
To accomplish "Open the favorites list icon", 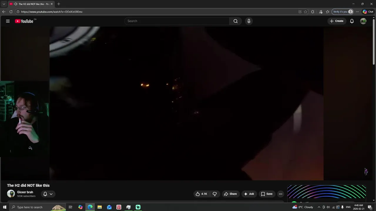I will coord(328,12).
